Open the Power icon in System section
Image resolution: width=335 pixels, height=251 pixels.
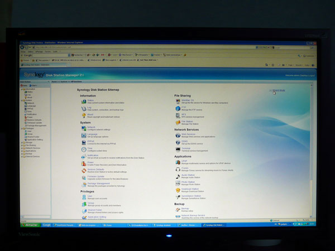pyautogui.click(x=84, y=163)
